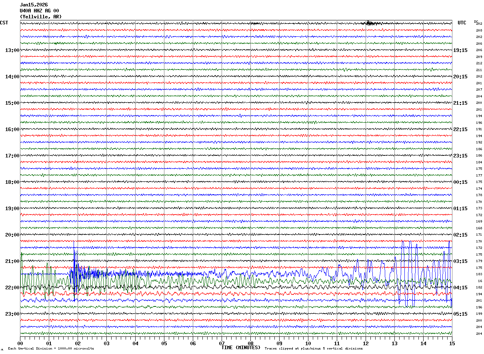
Task: Select the 00:15 UTC time label
Action: (x=460, y=182)
